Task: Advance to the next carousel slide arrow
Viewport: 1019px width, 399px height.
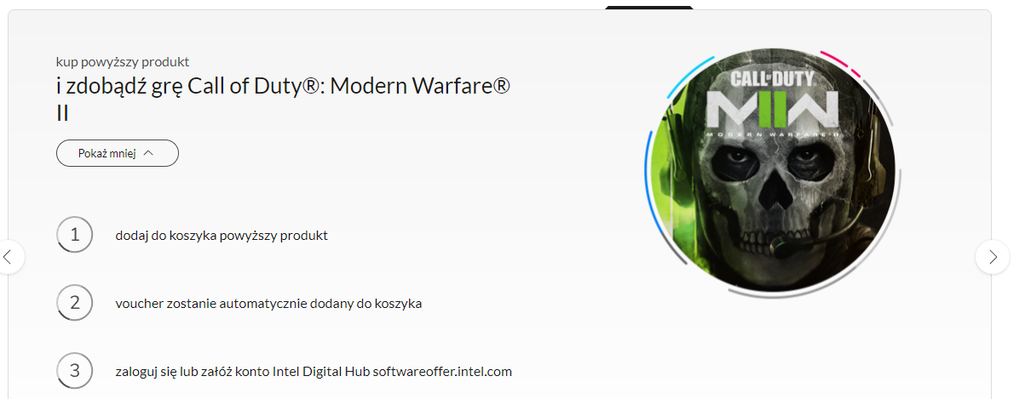Action: coord(993,257)
